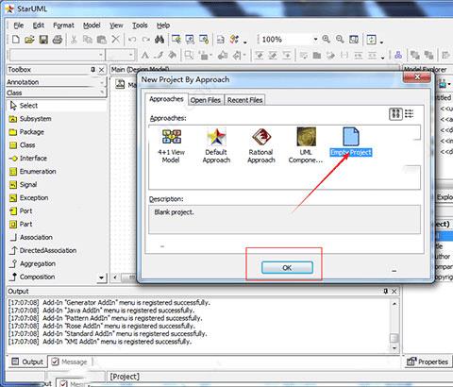Screen dimensions: 453x387
Task: Click the Redo arrow icon
Action: [145, 40]
